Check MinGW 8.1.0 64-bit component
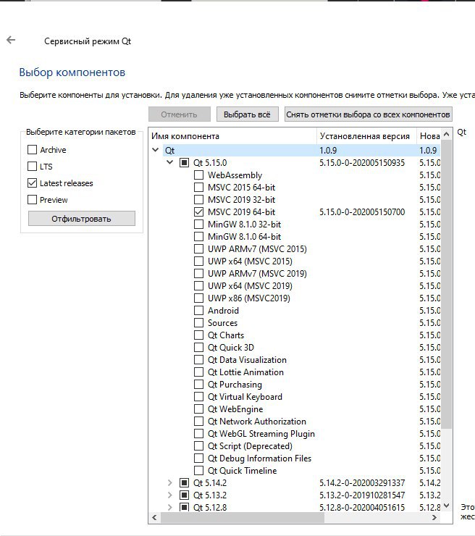Viewport: 475px width, 536px height. (198, 237)
